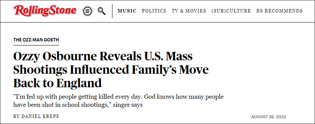
Task: Go to the Rolling Stone logo homepage
Action: pos(45,10)
